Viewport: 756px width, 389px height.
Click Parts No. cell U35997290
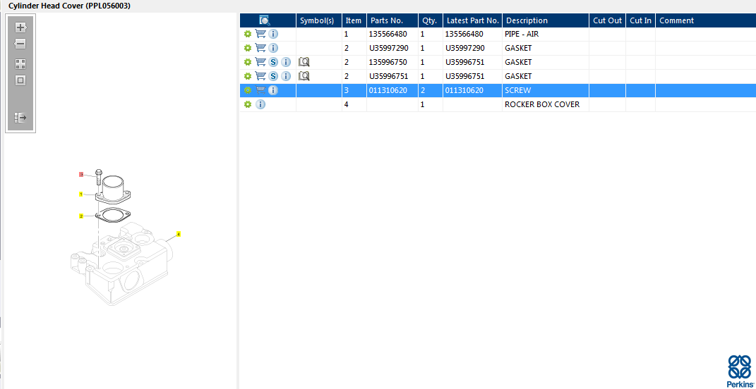[x=392, y=48]
